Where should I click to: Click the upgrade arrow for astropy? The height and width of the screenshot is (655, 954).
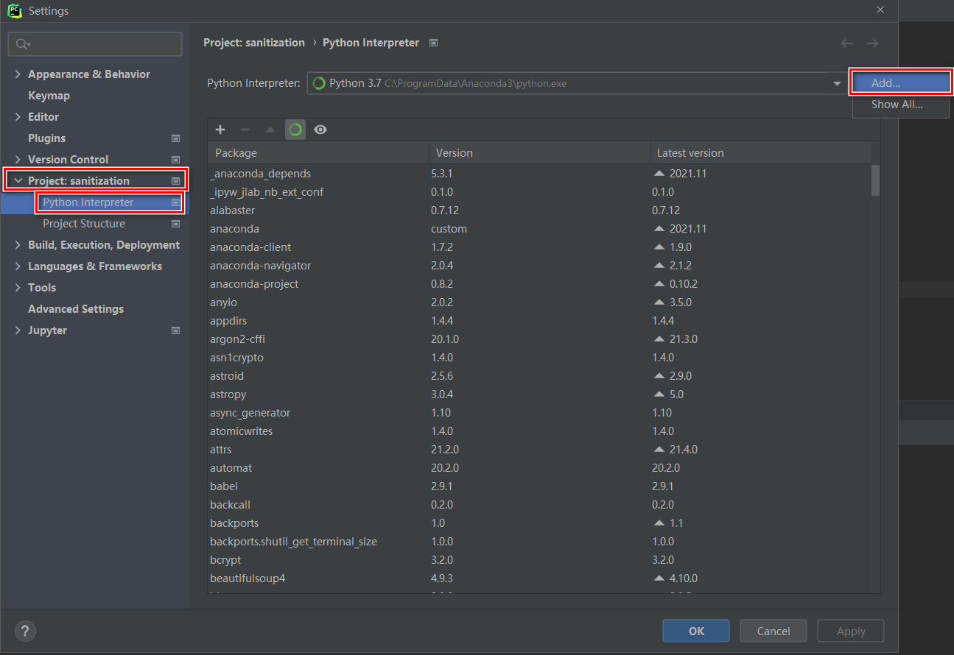659,394
